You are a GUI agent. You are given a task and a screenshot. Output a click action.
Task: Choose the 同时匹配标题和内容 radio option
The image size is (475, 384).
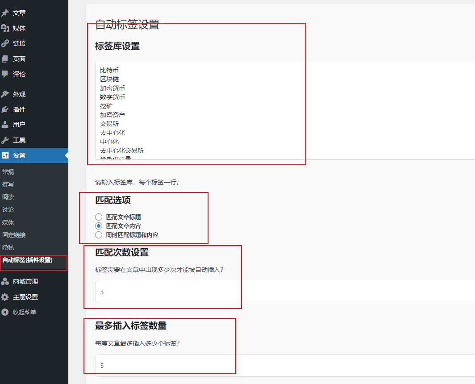(x=99, y=235)
